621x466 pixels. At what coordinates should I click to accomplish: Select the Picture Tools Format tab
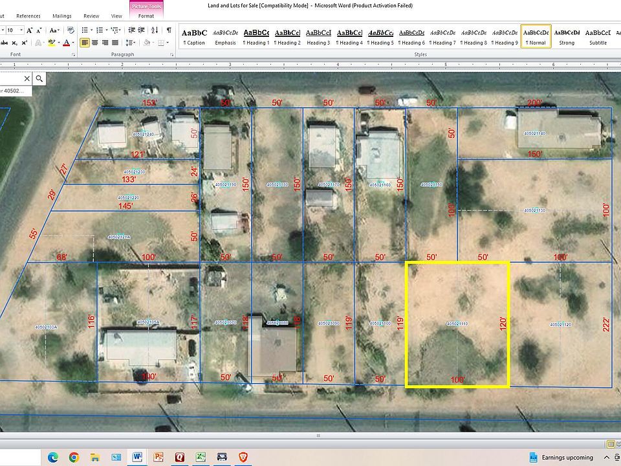[146, 16]
